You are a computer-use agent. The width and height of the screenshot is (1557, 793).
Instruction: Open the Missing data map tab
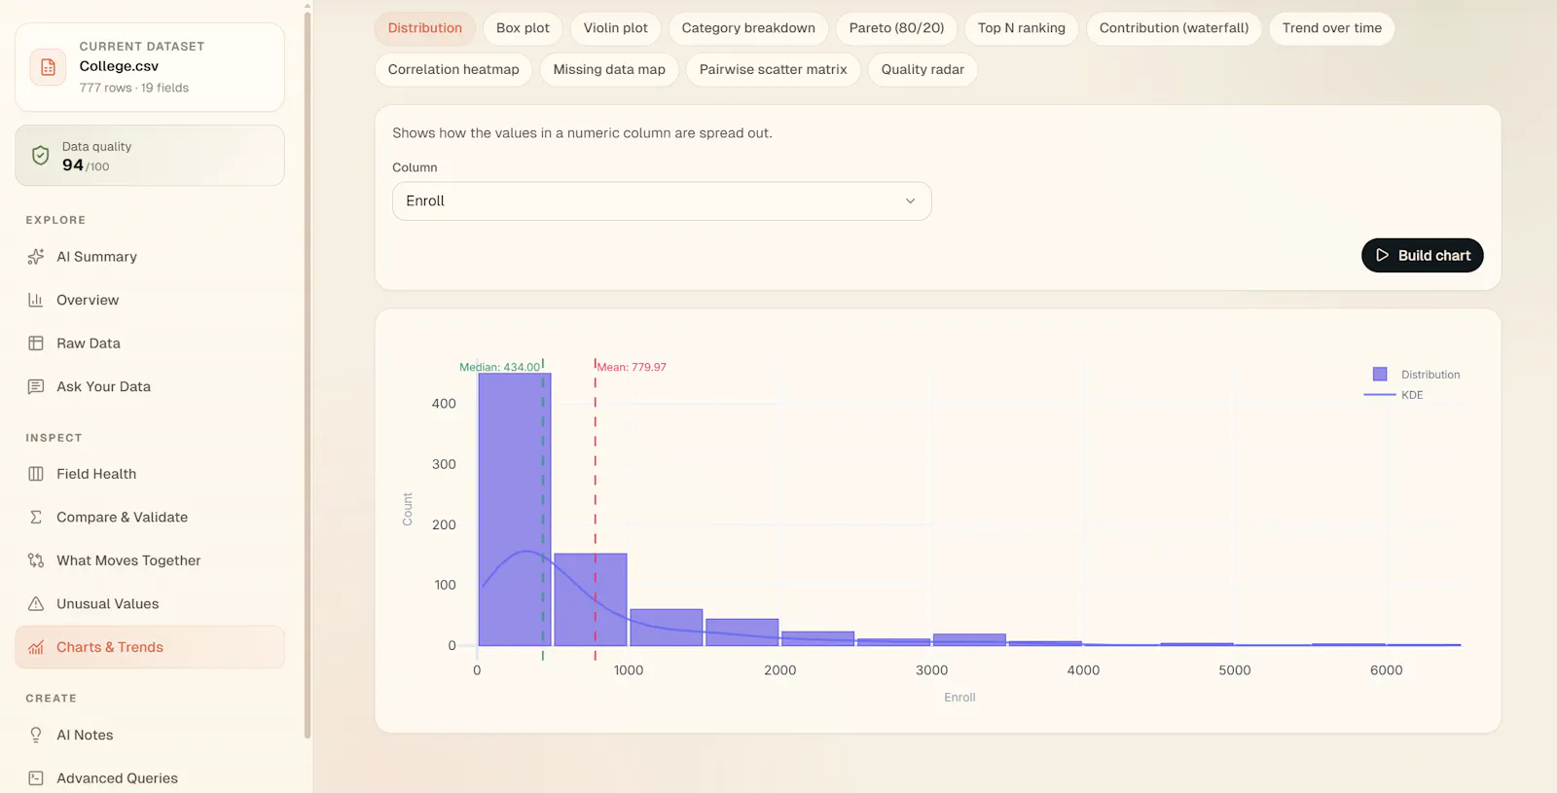(609, 69)
